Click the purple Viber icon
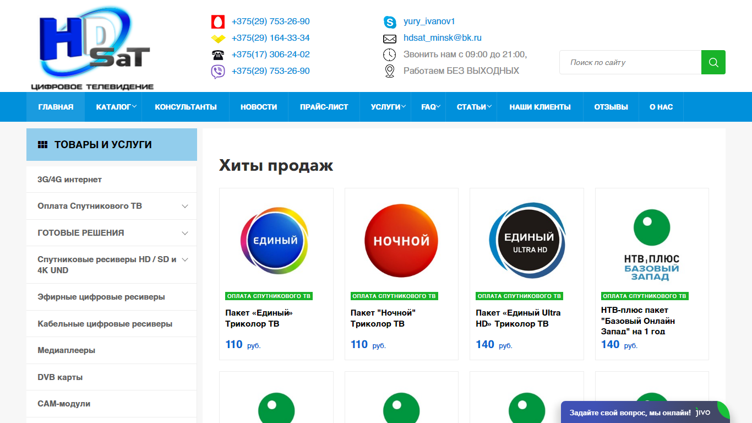This screenshot has width=752, height=423. (x=218, y=72)
